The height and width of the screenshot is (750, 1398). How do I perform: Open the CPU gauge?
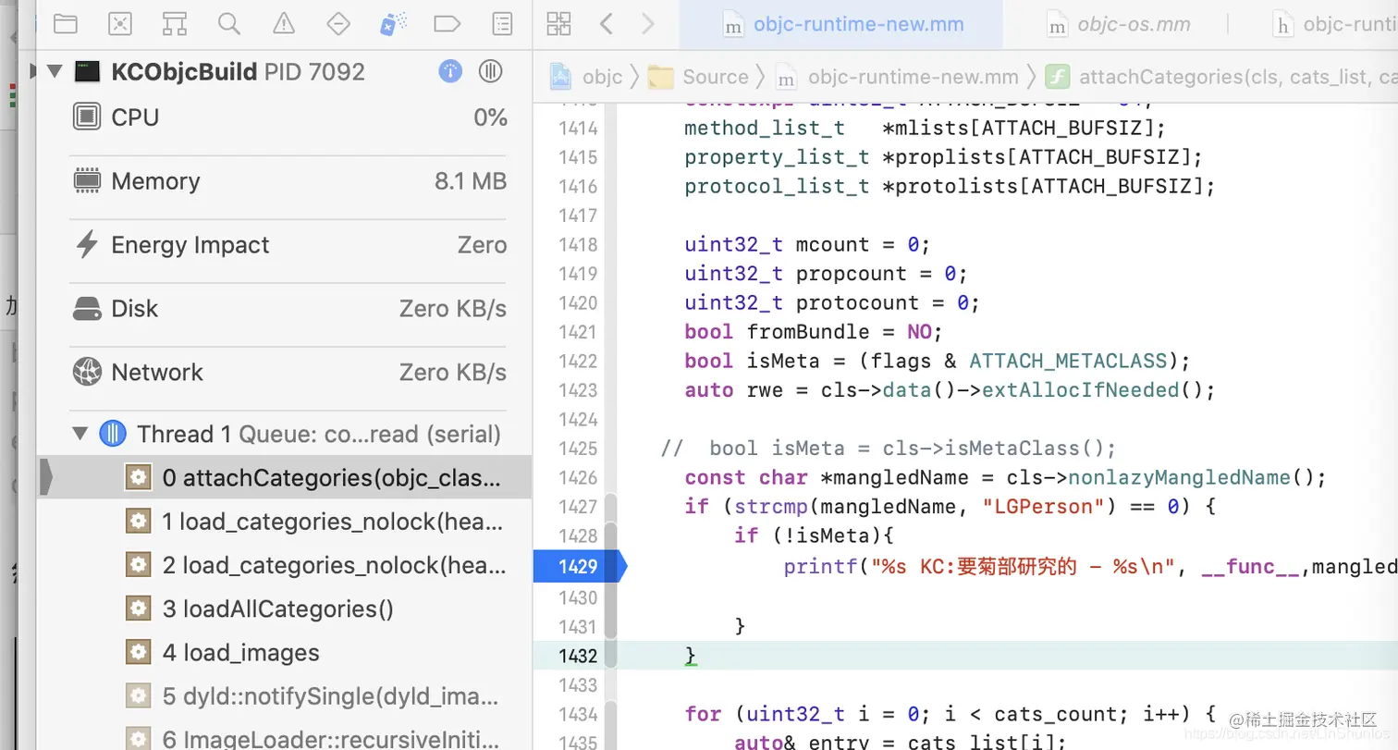(x=289, y=117)
